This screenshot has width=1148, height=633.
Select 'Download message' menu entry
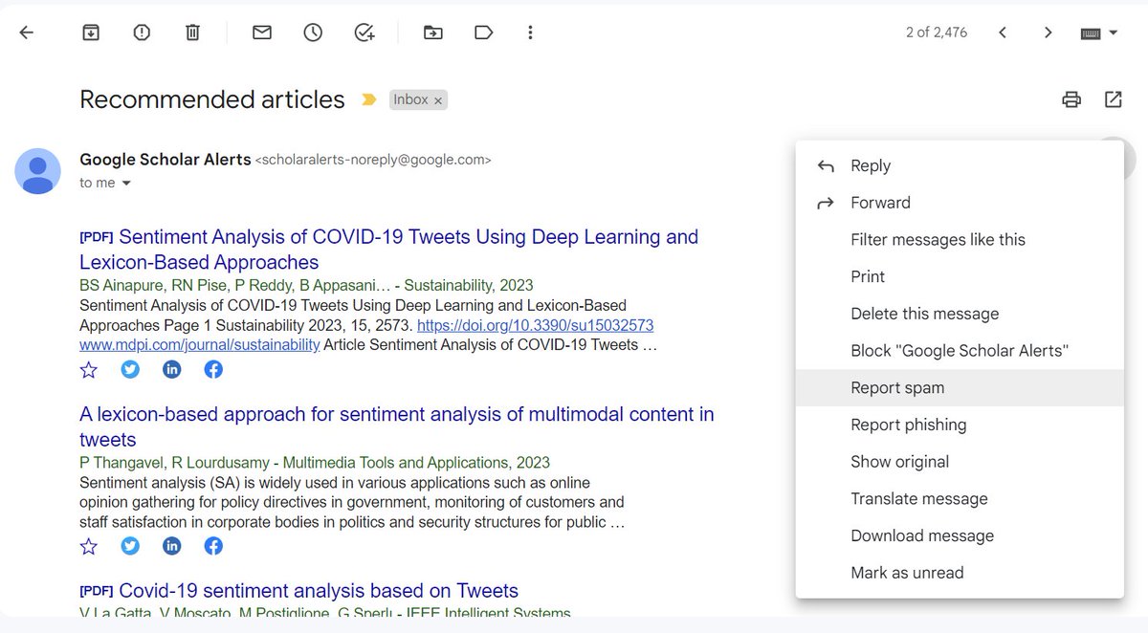pyautogui.click(x=960, y=535)
